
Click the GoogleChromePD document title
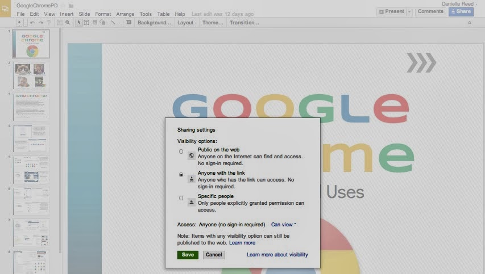click(37, 6)
